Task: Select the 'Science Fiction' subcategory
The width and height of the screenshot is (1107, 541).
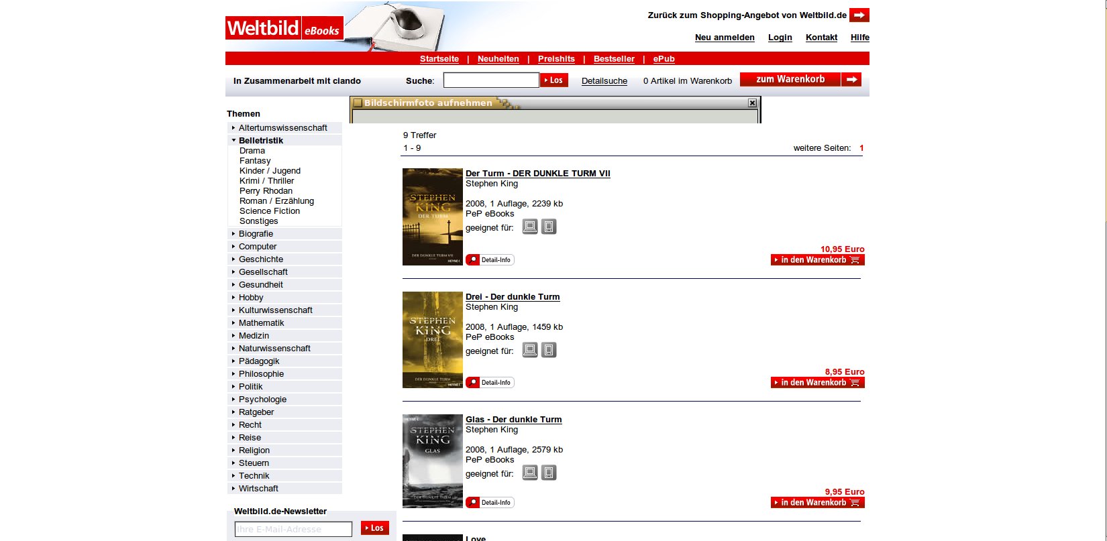Action: click(x=270, y=211)
